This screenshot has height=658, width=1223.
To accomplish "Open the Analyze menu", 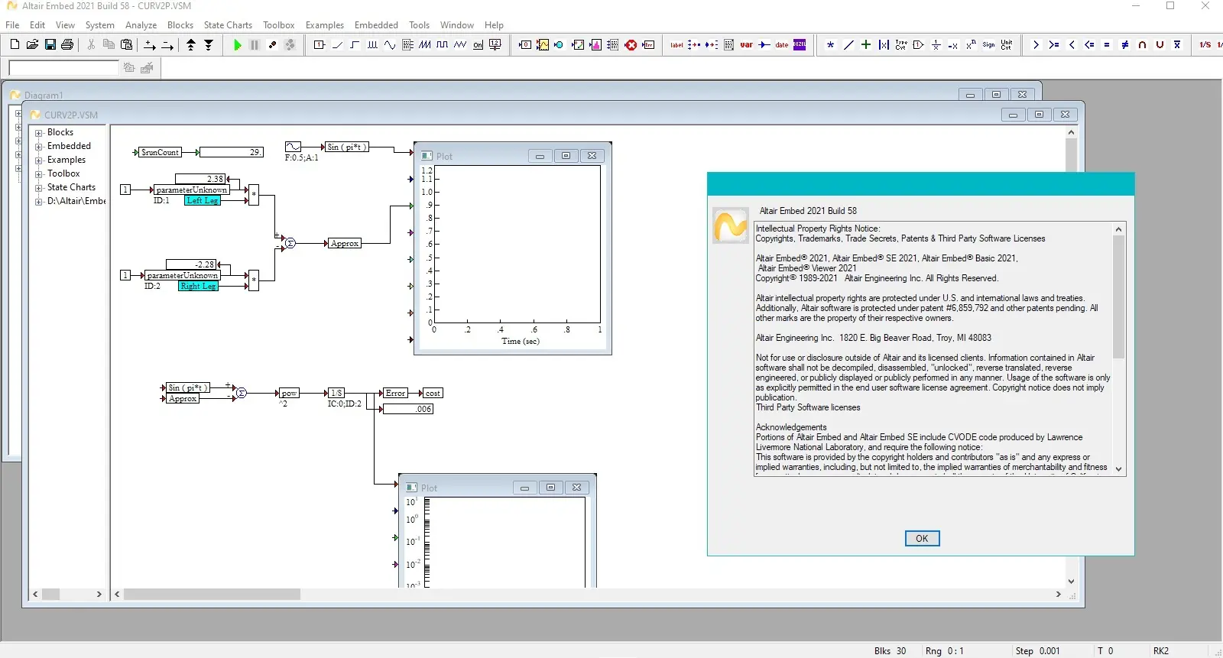I will click(141, 25).
